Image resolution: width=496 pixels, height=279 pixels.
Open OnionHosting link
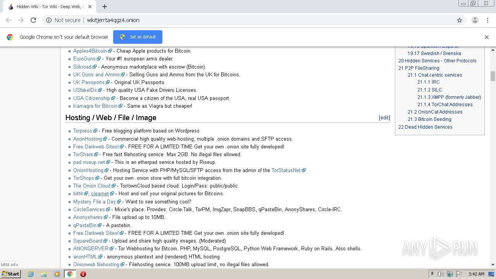(88, 170)
